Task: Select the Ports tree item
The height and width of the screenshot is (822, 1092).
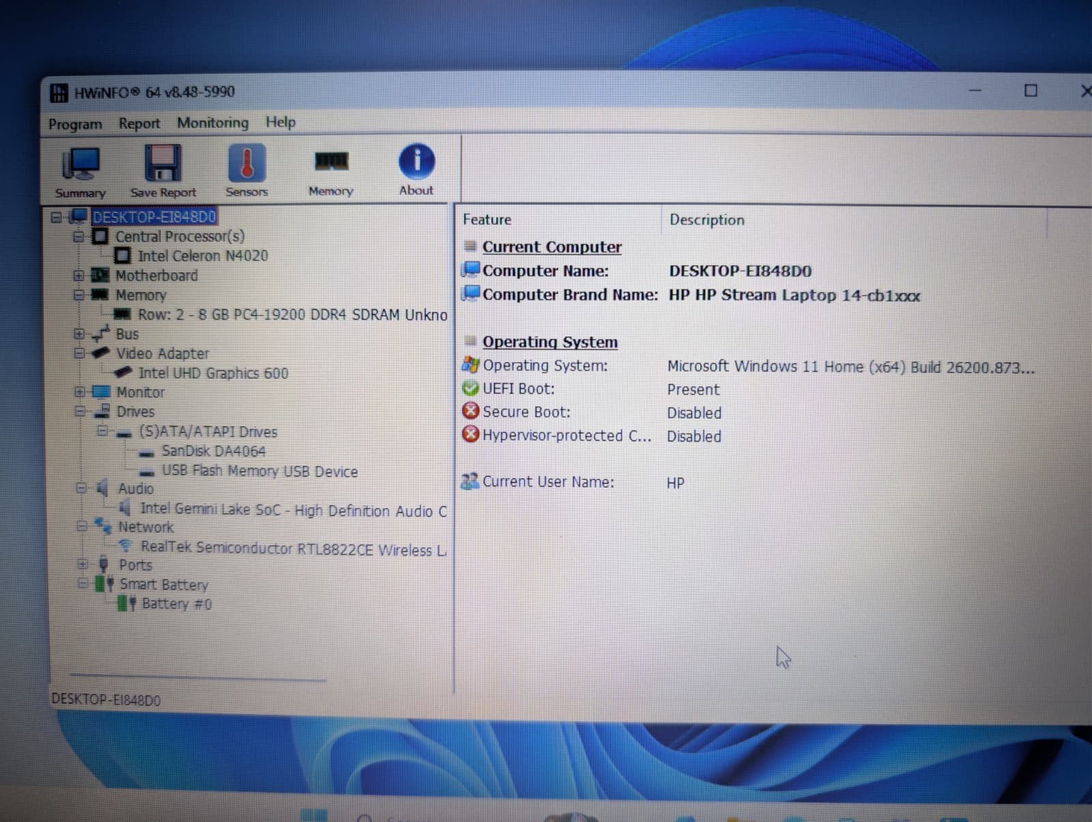Action: [x=136, y=565]
